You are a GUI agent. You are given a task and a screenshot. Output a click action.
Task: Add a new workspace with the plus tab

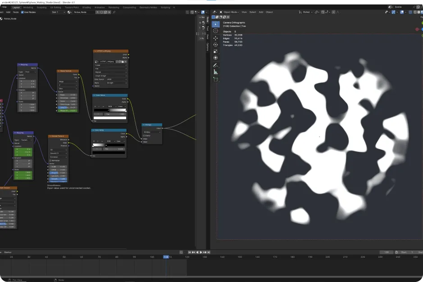(174, 8)
